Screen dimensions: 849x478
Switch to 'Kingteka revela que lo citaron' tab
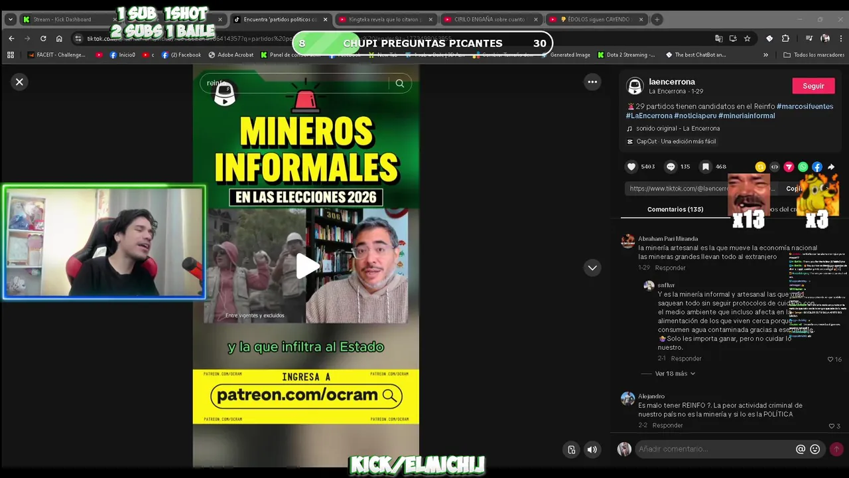click(385, 19)
